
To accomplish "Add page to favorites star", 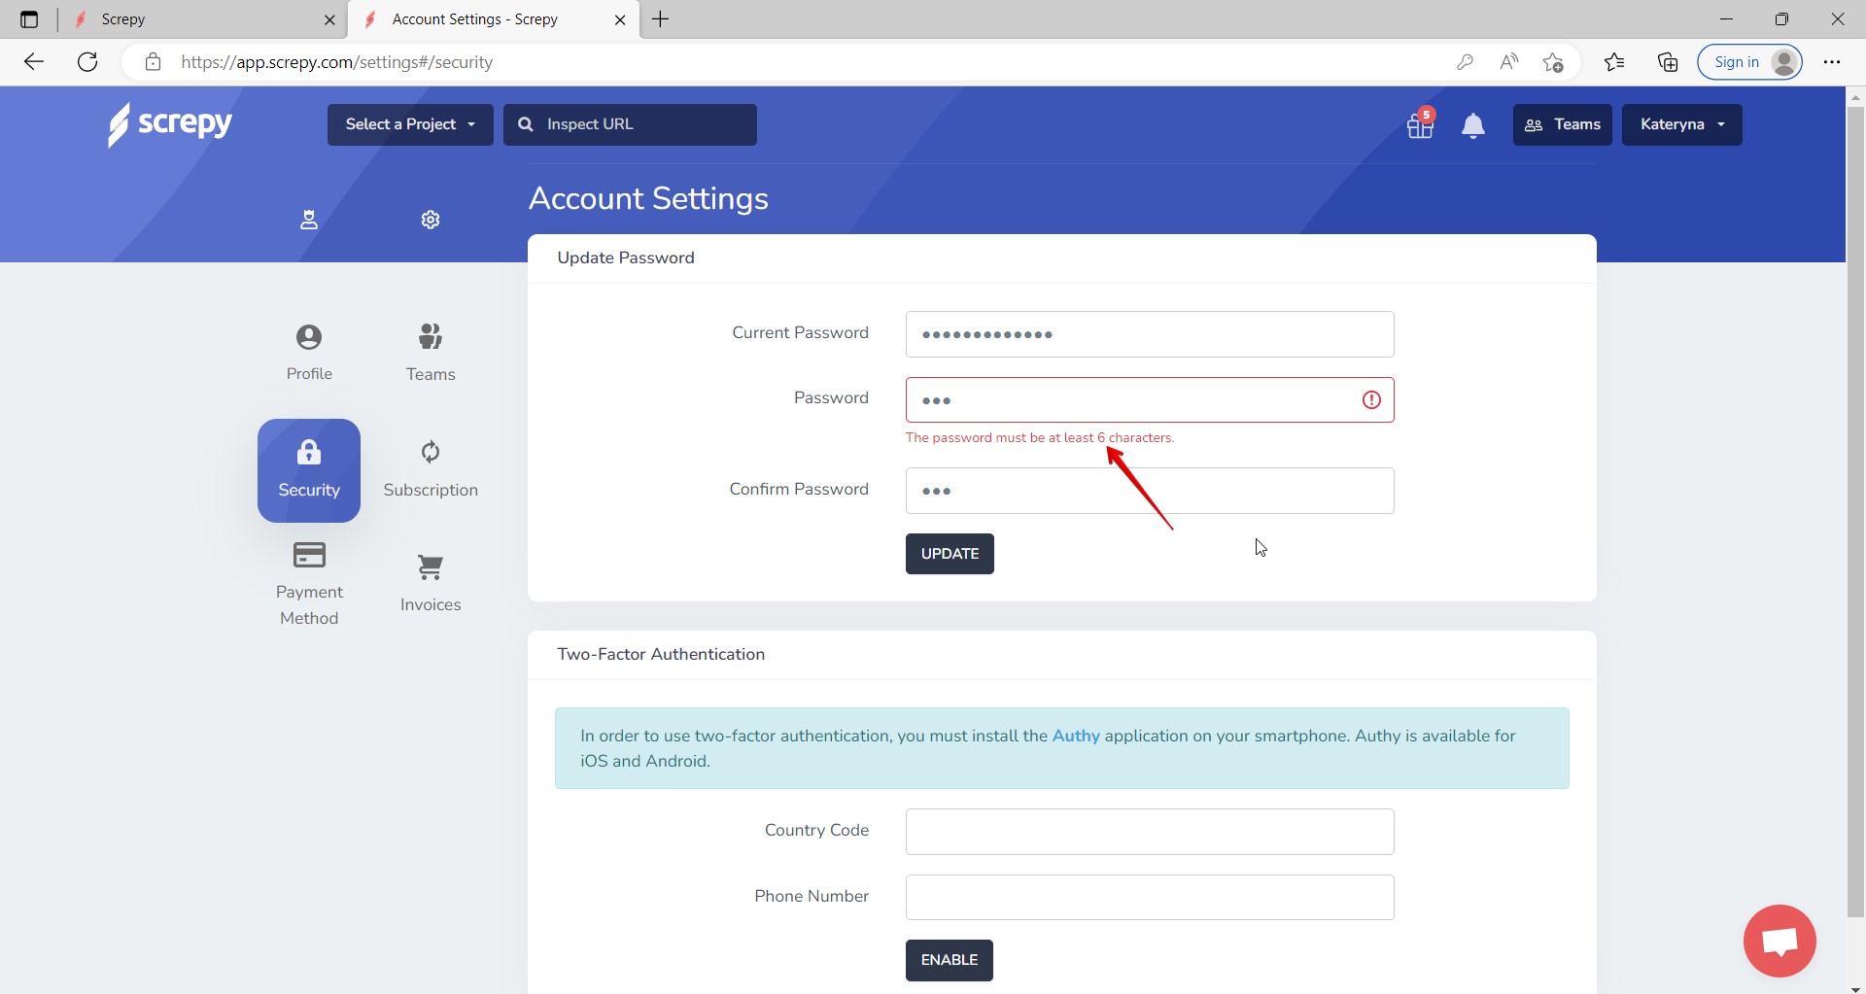I will click(x=1553, y=62).
